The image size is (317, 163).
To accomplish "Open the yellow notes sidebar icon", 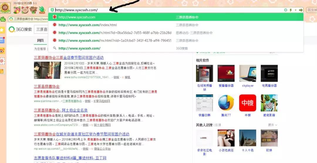I will [x=2, y=71].
